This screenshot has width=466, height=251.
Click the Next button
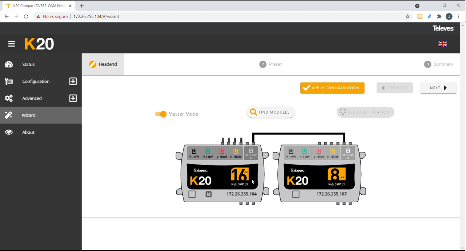(438, 88)
